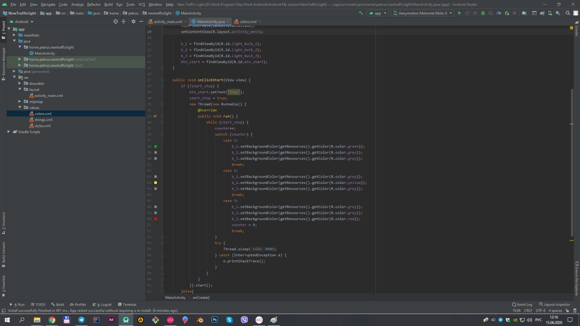Open the Profiler from the top toolbar
This screenshot has height=326, width=580.
click(x=498, y=13)
